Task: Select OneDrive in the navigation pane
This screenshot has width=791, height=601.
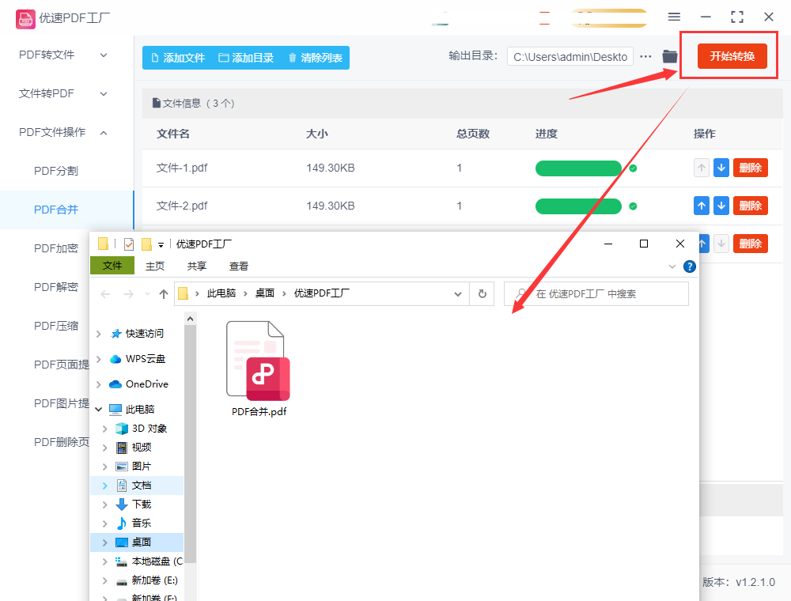Action: tap(147, 384)
